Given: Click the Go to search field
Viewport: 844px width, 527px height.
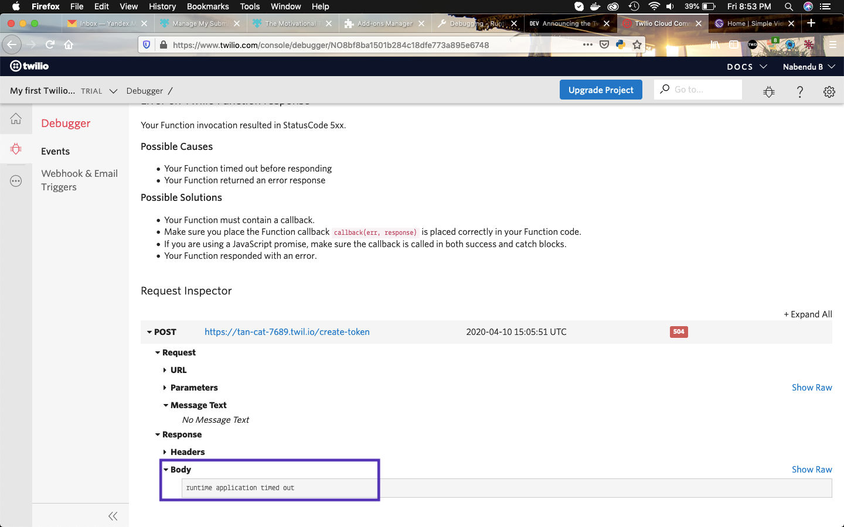Looking at the screenshot, I should pos(698,90).
